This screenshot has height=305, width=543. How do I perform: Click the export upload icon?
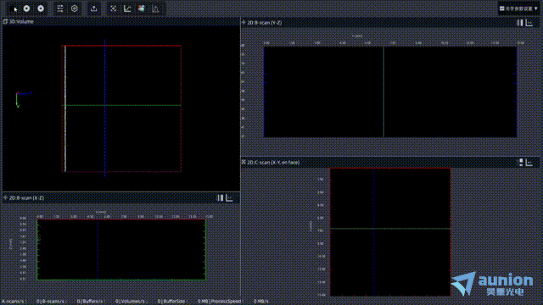click(94, 8)
